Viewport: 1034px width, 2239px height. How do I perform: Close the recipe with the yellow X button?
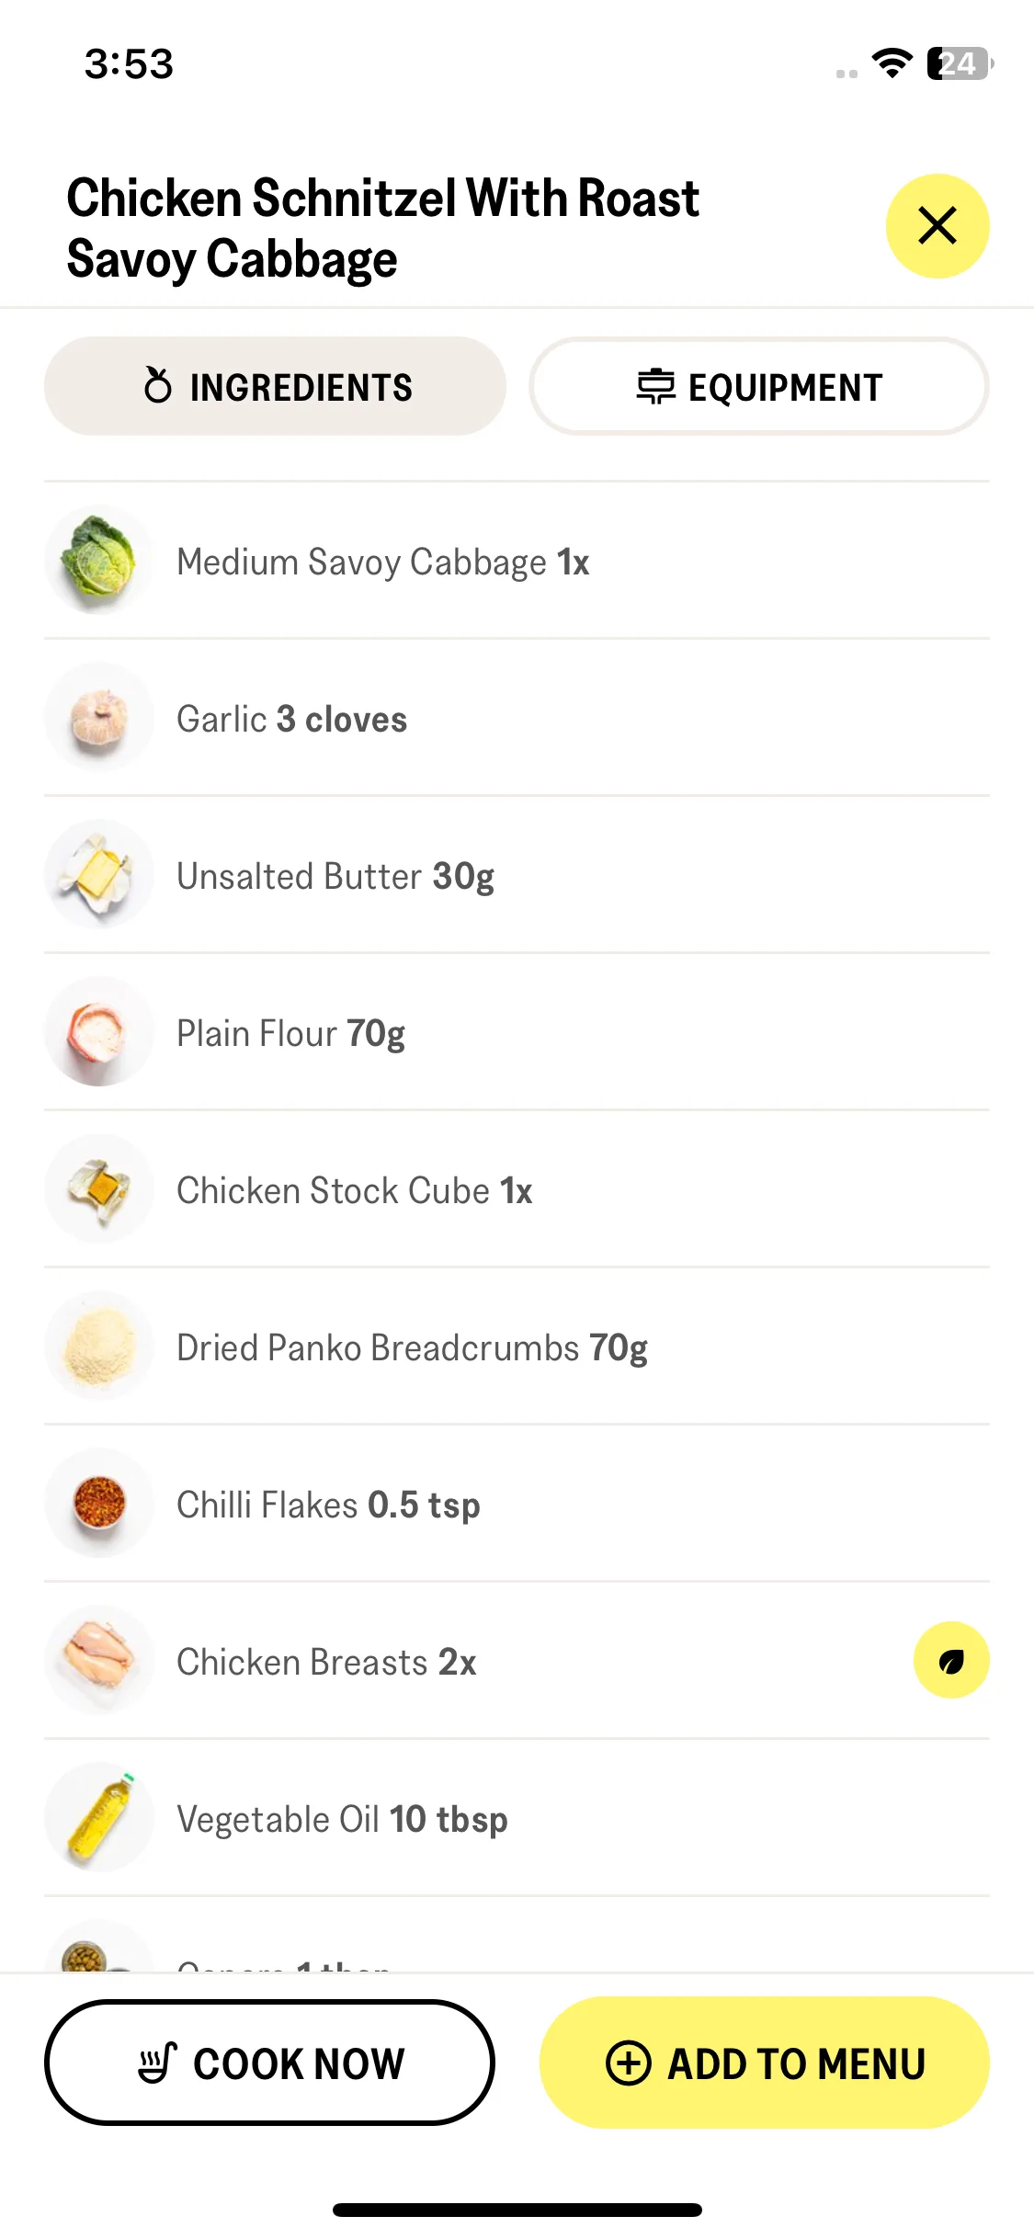pyautogui.click(x=937, y=226)
